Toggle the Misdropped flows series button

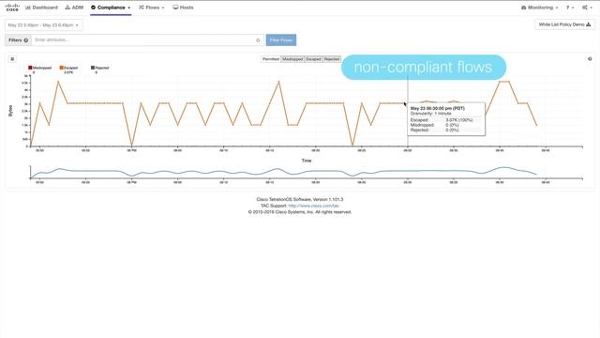(292, 59)
